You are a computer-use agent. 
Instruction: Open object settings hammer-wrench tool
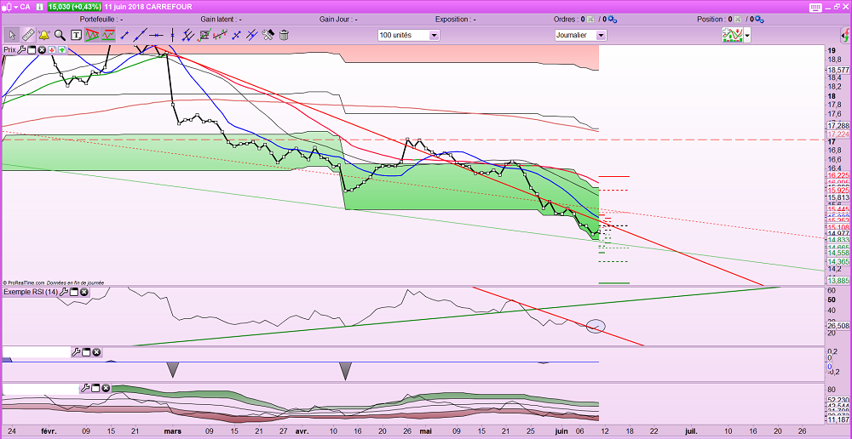pos(268,35)
